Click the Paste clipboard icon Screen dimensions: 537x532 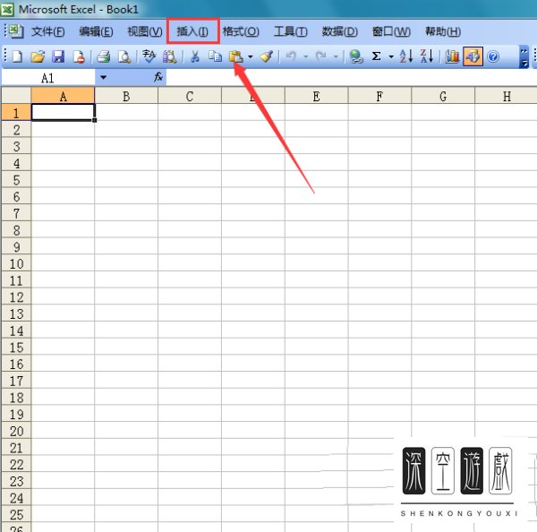[x=235, y=56]
